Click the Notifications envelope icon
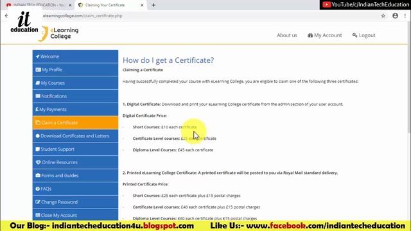 pyautogui.click(x=38, y=96)
